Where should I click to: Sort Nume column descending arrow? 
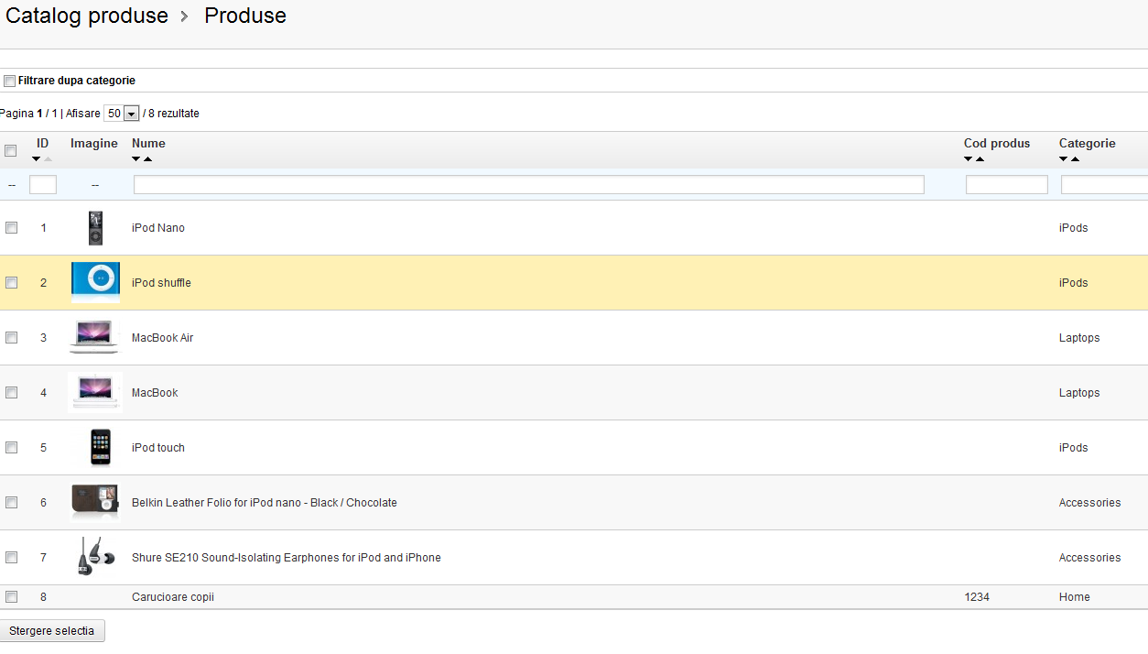pyautogui.click(x=136, y=159)
